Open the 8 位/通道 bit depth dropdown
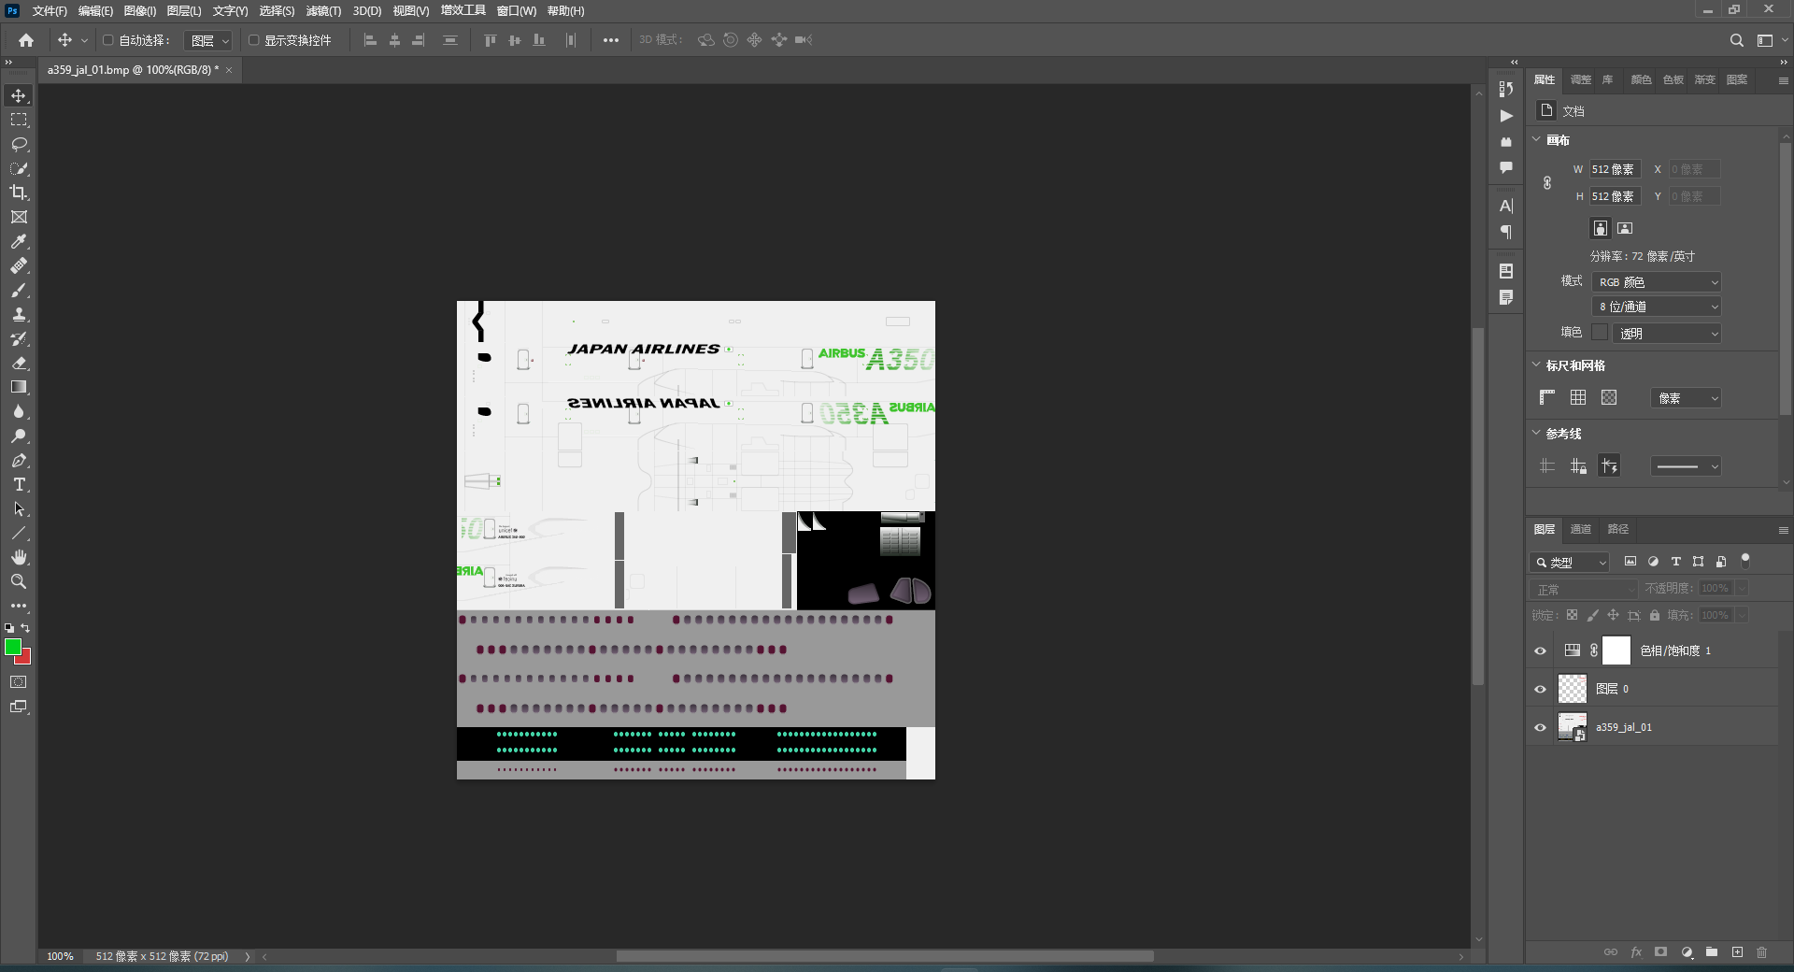 [1657, 307]
